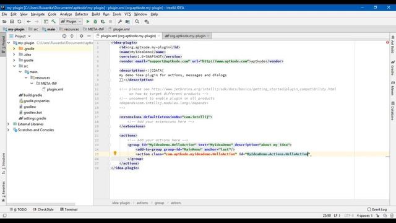
Task: Open Refactor menu
Action: coord(82,14)
